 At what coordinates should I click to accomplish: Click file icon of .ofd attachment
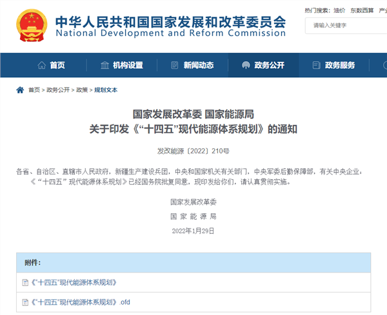point(25,301)
